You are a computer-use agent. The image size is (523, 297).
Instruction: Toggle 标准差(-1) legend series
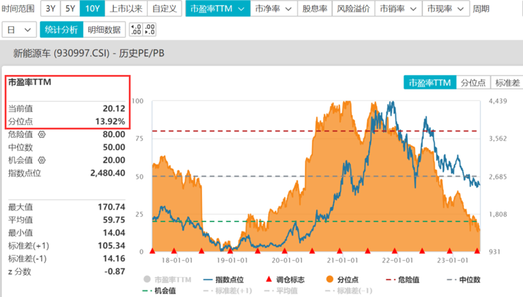(x=349, y=291)
